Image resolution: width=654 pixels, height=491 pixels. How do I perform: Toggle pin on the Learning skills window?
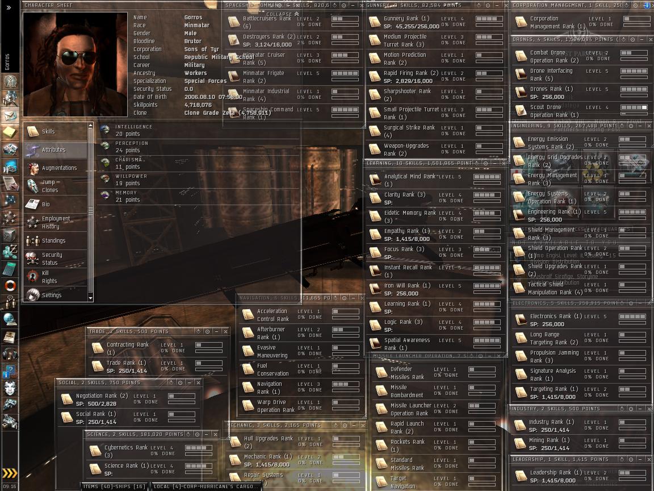tap(485, 163)
